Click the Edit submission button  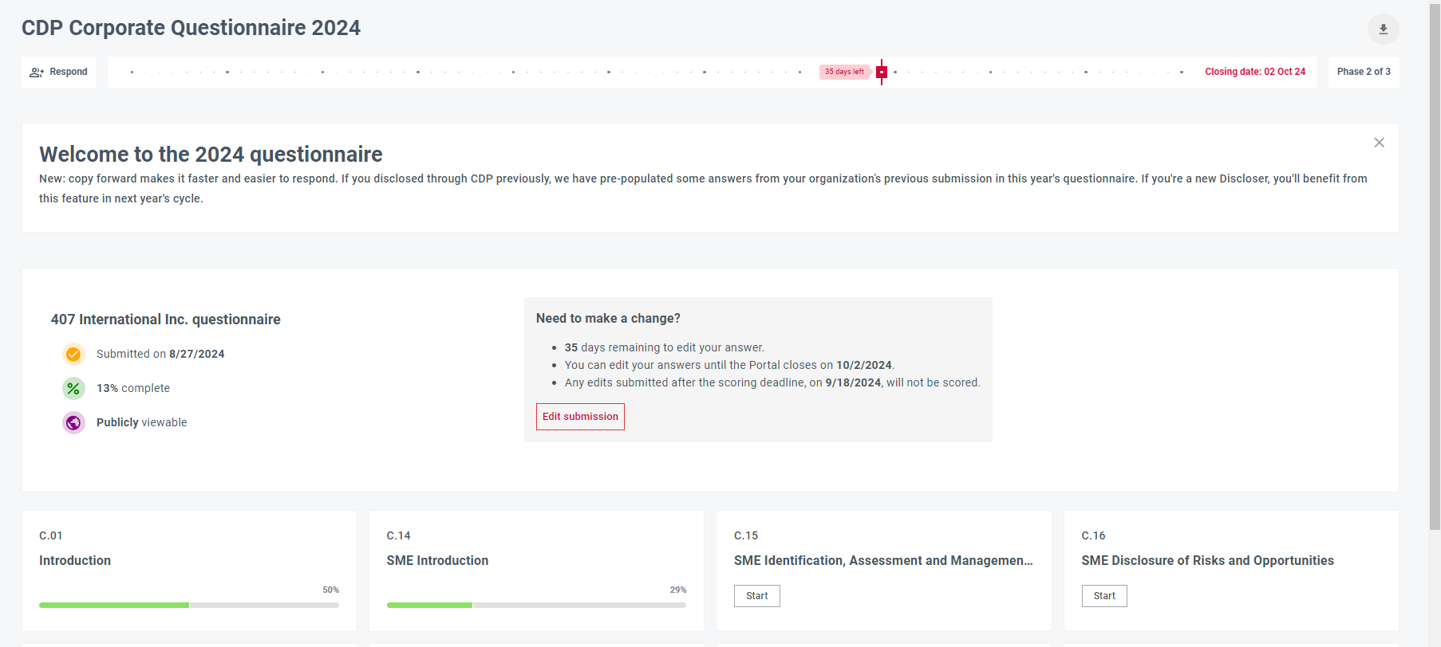[580, 417]
